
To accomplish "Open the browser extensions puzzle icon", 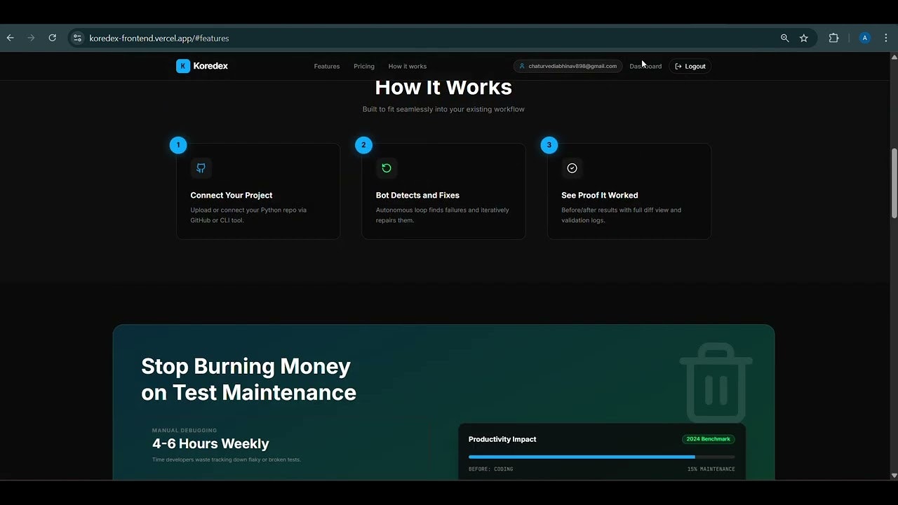I will (833, 38).
